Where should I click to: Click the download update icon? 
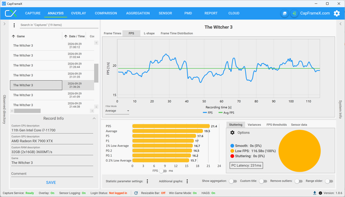pos(315,193)
